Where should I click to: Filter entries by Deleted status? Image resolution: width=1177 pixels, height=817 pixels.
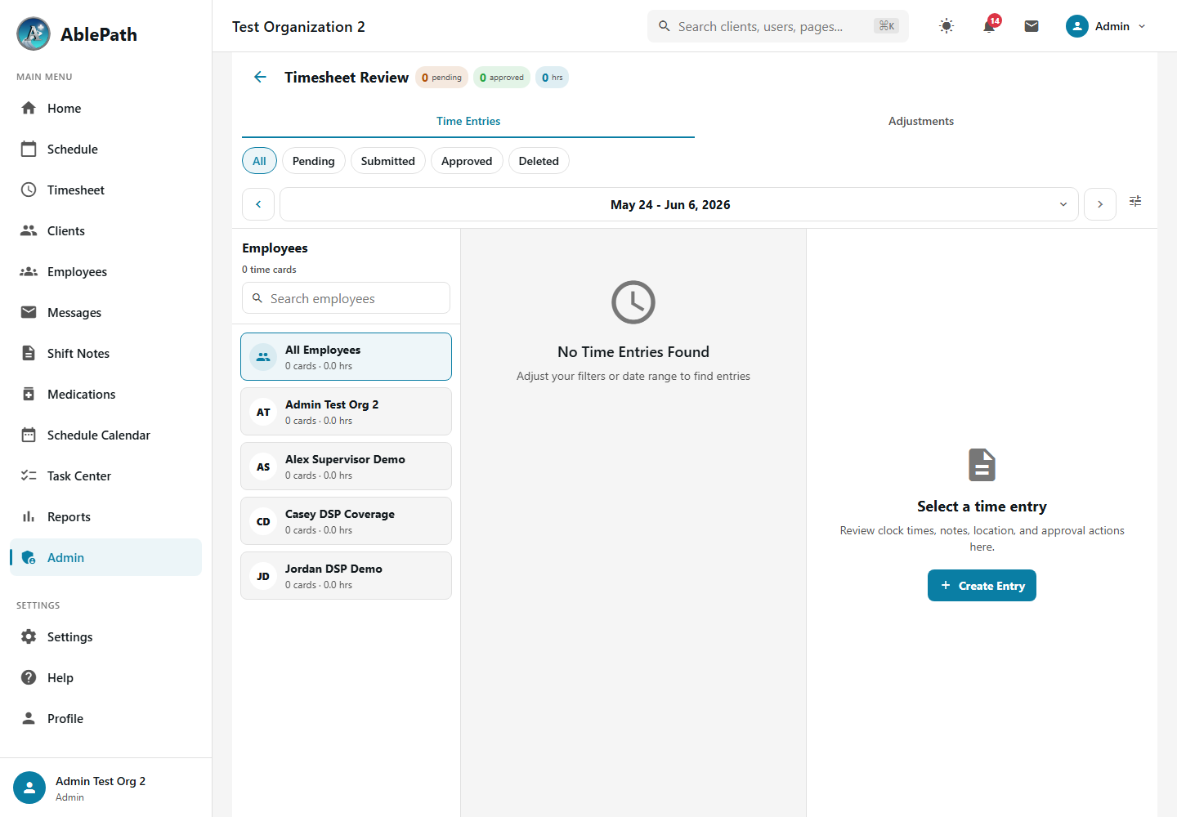tap(539, 161)
